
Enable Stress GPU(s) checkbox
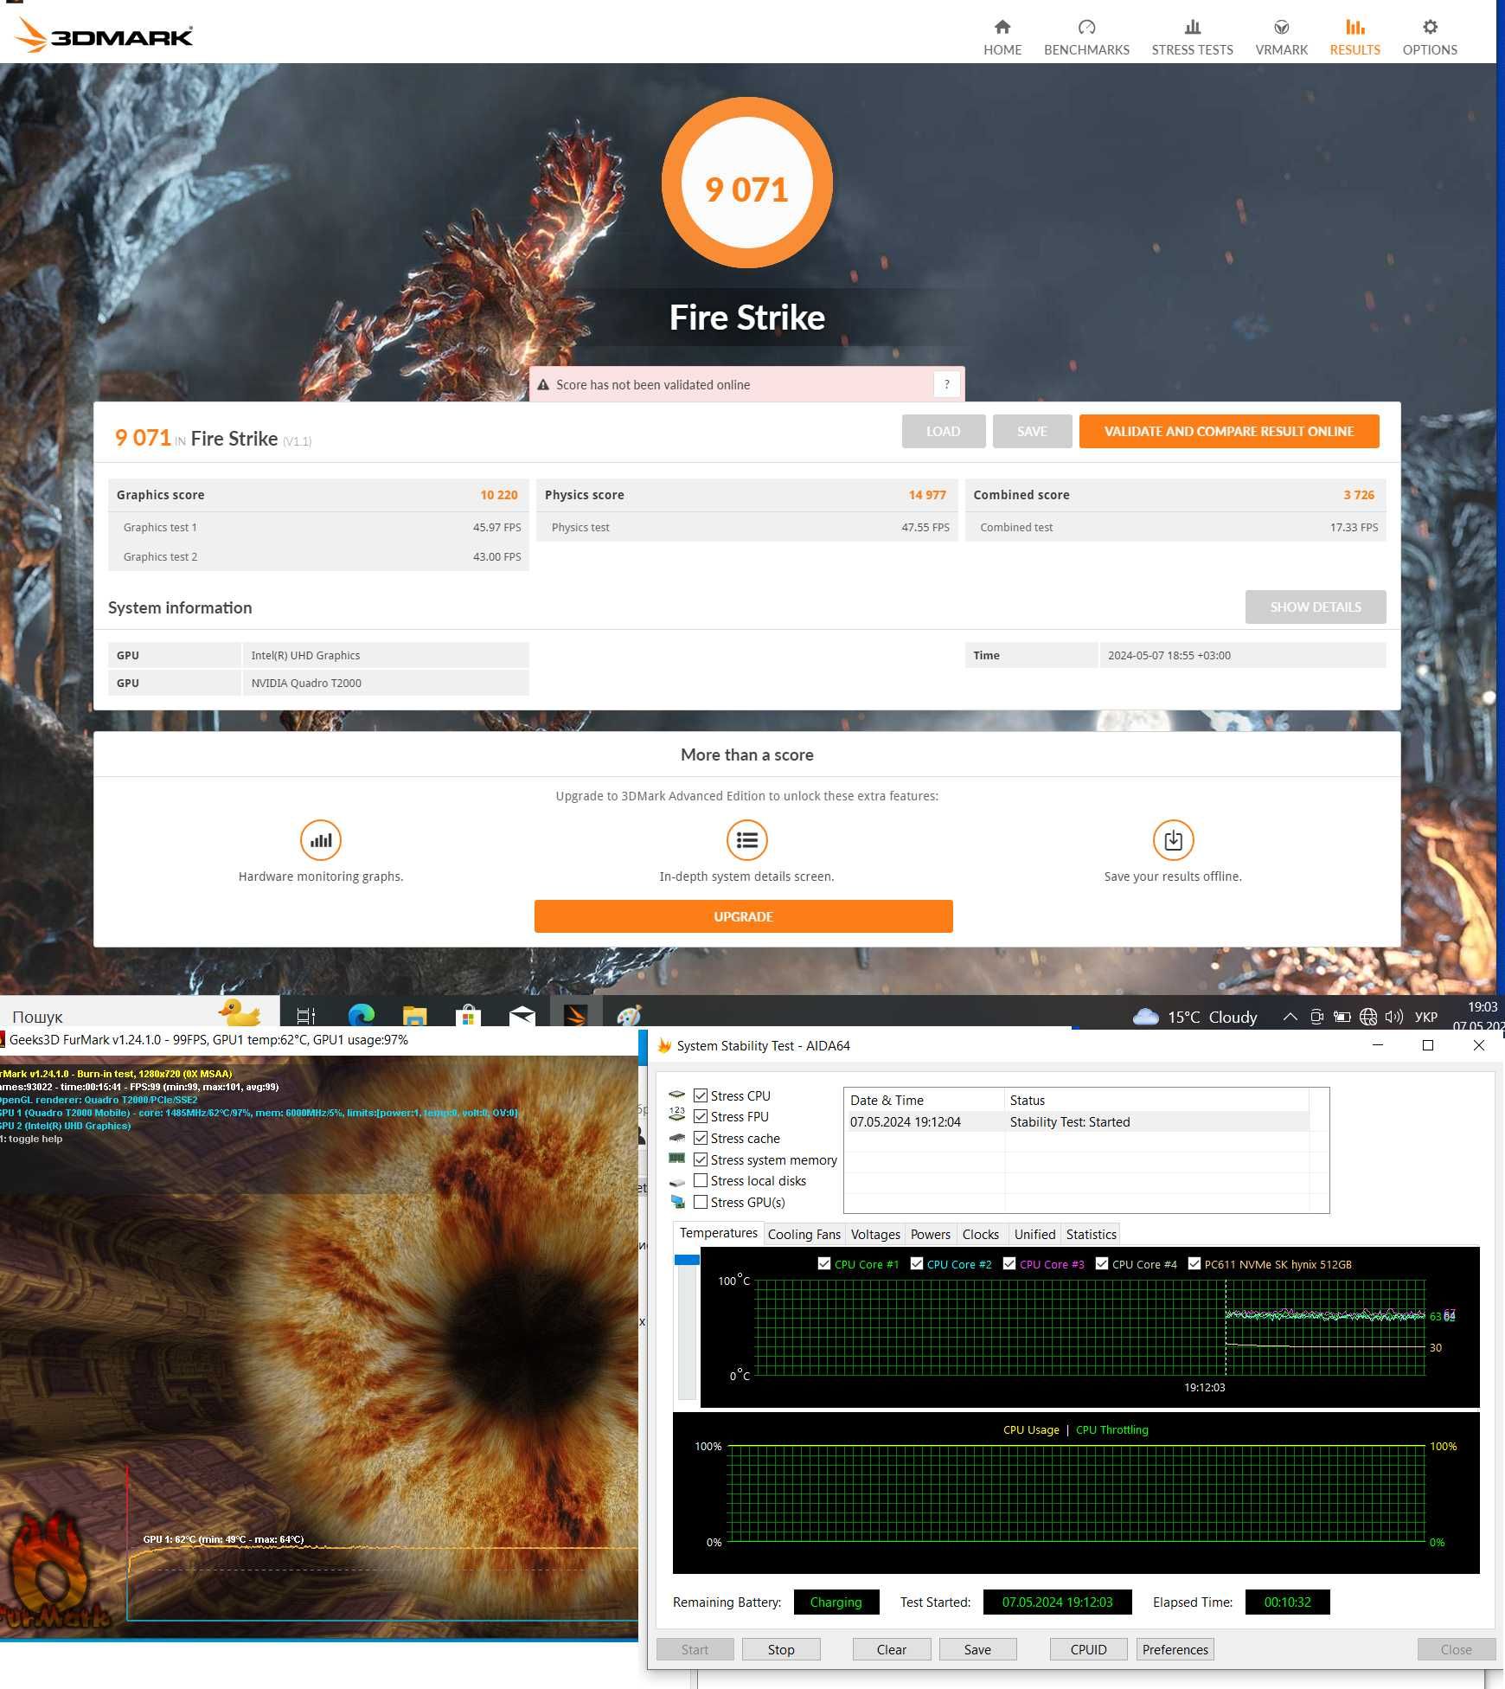point(701,1202)
